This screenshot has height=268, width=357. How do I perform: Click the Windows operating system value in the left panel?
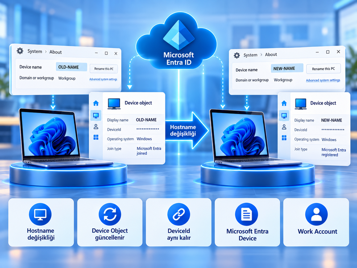pos(144,139)
